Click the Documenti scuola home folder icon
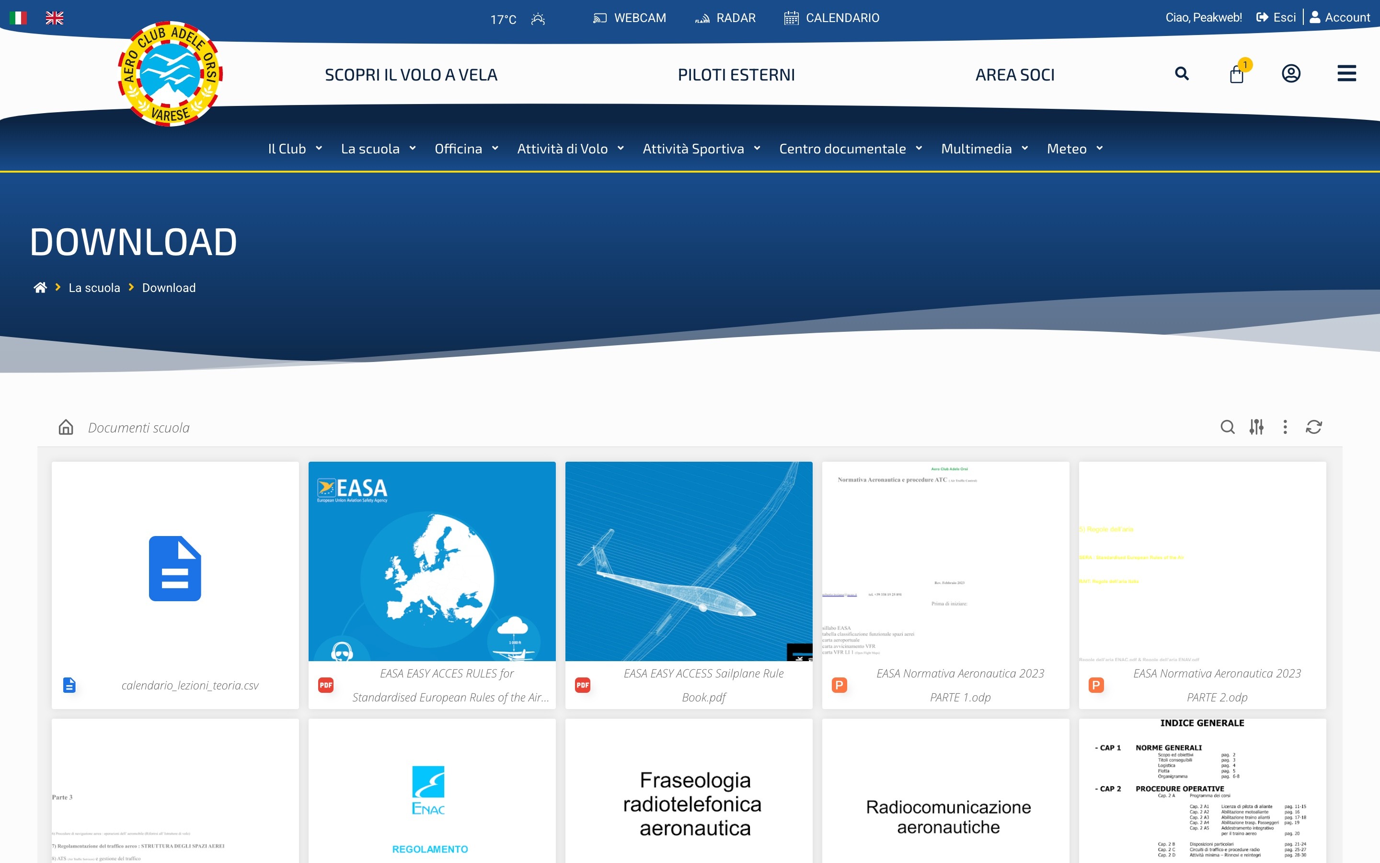 click(66, 427)
